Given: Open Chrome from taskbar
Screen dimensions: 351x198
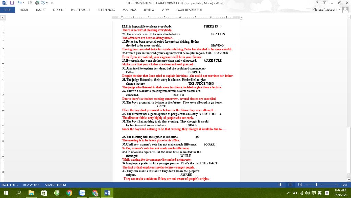Looking at the screenshot, I should [69, 193].
